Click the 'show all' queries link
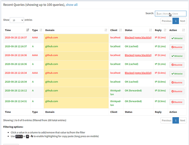The image size is (189, 145). (x=72, y=5)
